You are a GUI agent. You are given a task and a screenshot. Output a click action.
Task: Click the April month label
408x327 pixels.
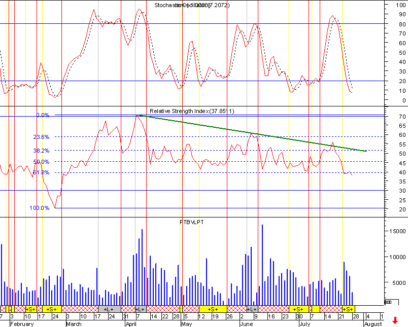click(x=131, y=324)
